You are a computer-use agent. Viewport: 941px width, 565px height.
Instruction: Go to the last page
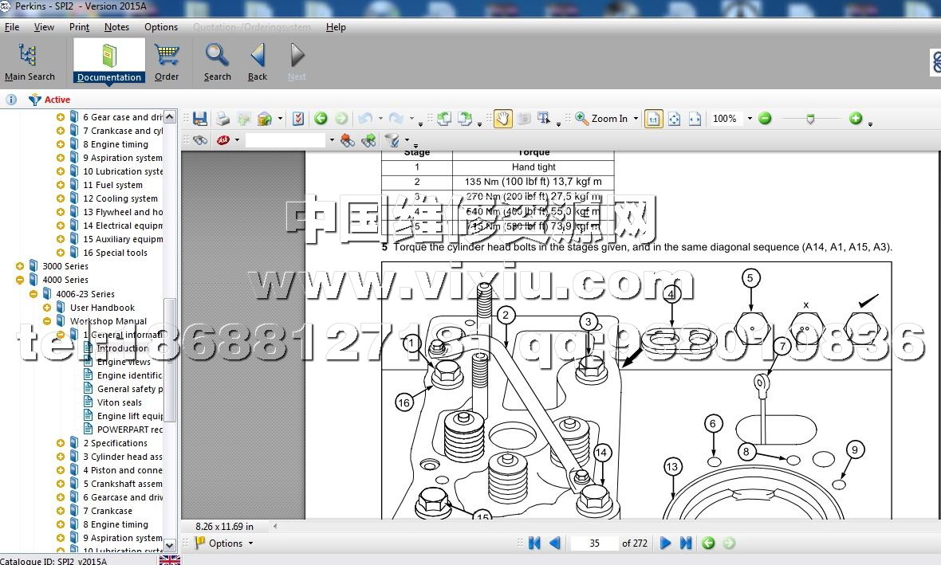[x=686, y=543]
